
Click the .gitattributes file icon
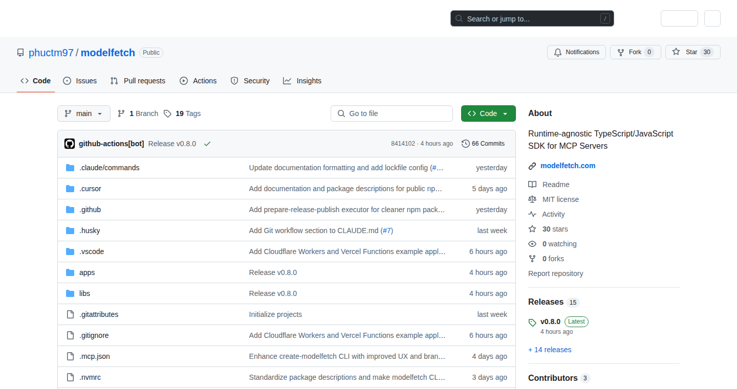click(70, 314)
